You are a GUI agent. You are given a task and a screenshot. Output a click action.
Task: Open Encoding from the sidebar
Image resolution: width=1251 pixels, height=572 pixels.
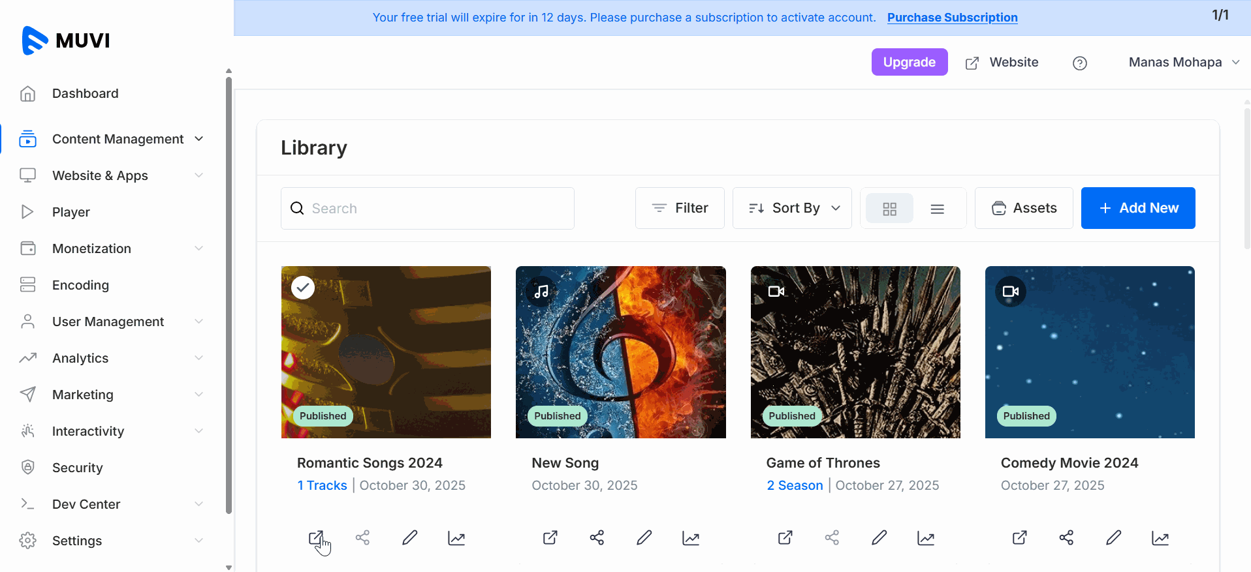80,285
